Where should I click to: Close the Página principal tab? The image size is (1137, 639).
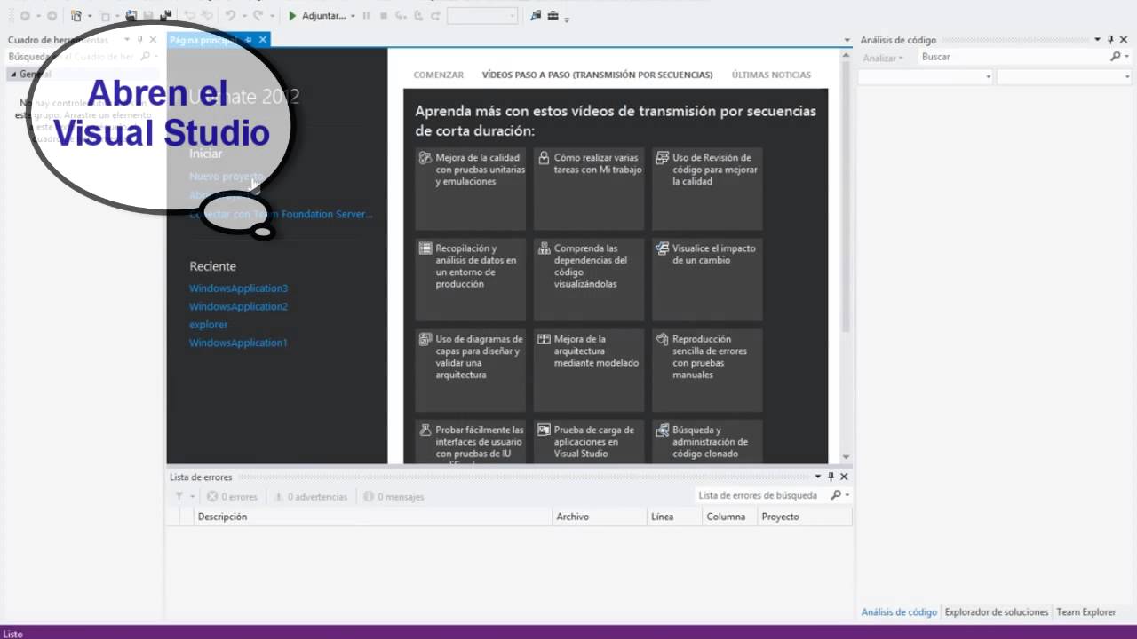pyautogui.click(x=263, y=40)
